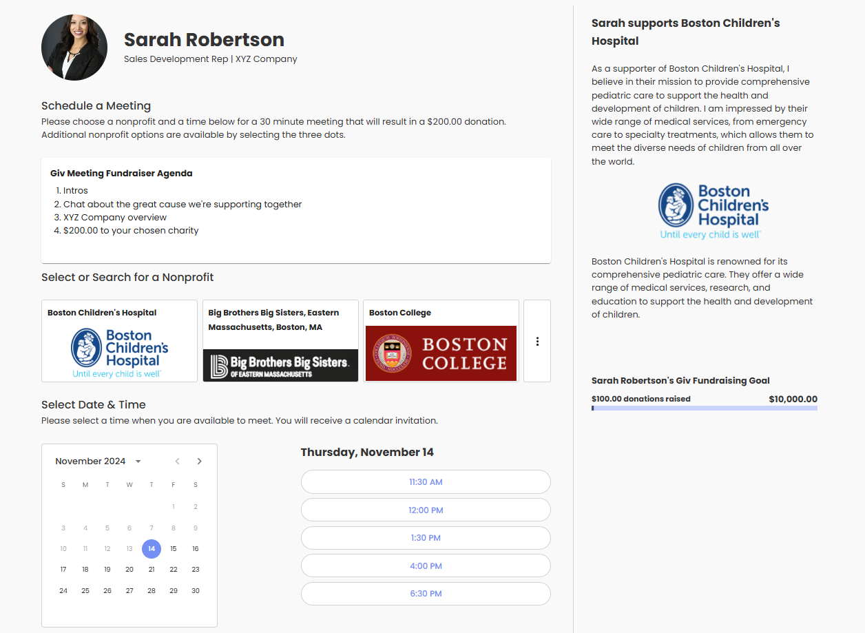The image size is (865, 633).
Task: Select November 16 on calendar
Action: [x=196, y=549]
